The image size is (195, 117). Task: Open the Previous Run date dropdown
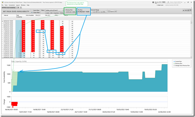70,12
